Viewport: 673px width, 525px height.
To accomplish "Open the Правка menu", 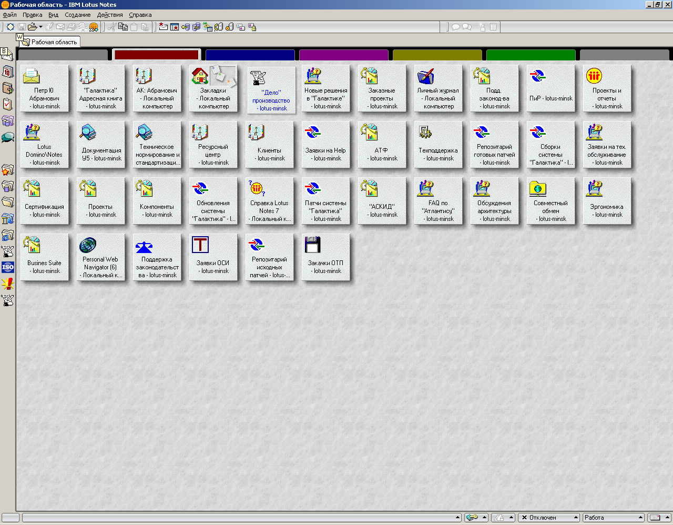I will [x=33, y=15].
